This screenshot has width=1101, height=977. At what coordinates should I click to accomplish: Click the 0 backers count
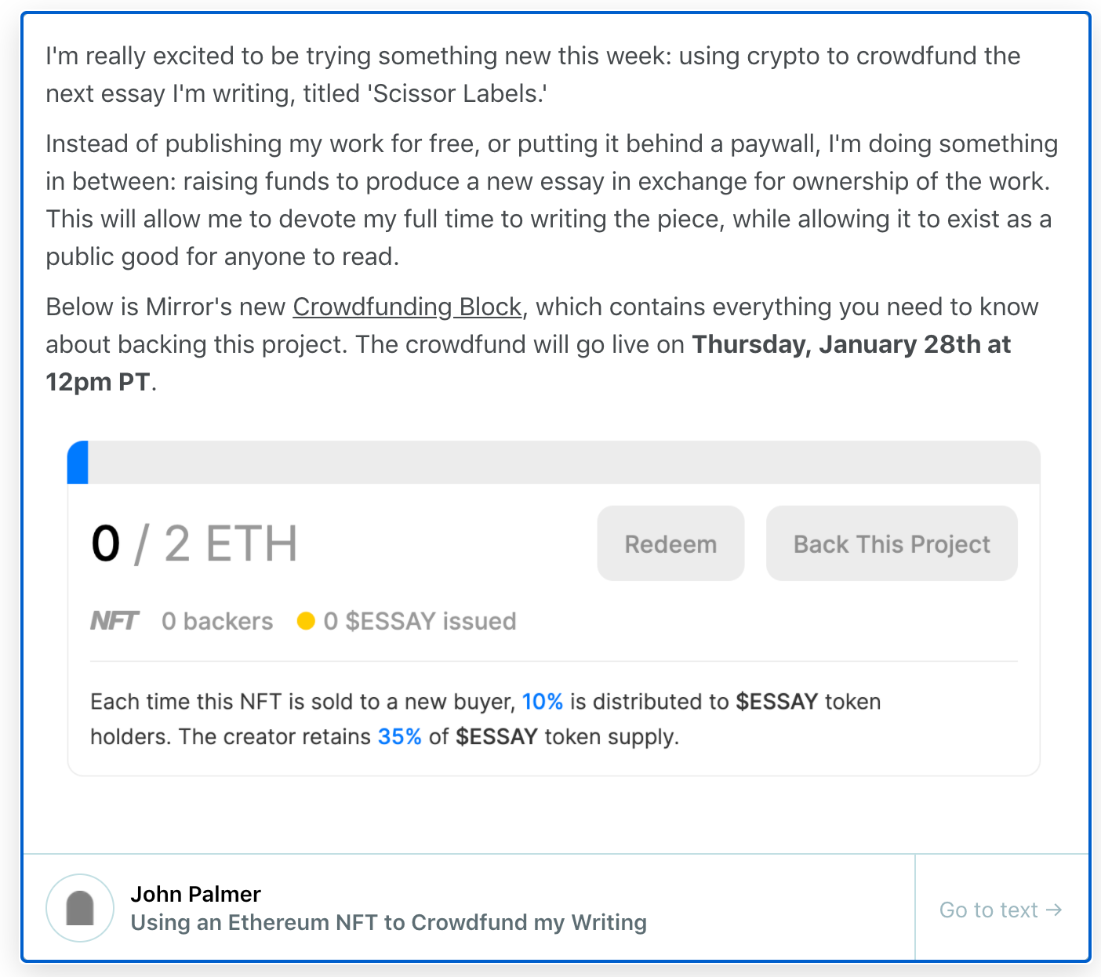[x=217, y=621]
